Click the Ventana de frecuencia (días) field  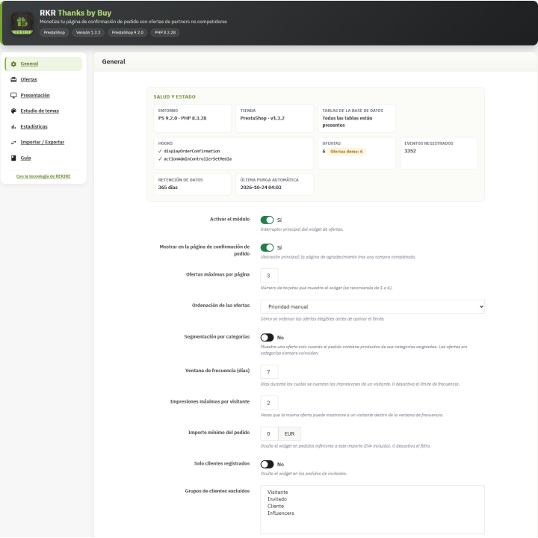point(269,371)
